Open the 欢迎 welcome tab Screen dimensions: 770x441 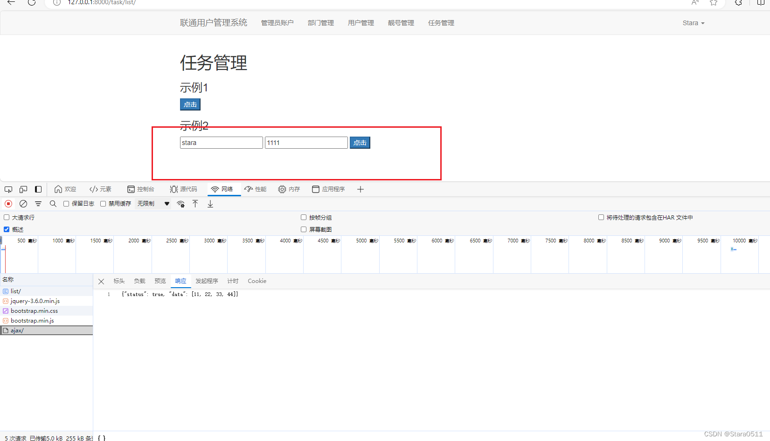click(65, 189)
